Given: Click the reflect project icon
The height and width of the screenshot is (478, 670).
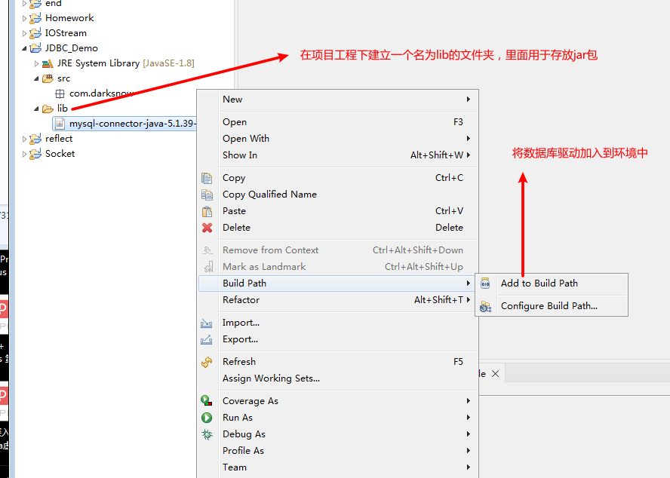Looking at the screenshot, I should (35, 139).
